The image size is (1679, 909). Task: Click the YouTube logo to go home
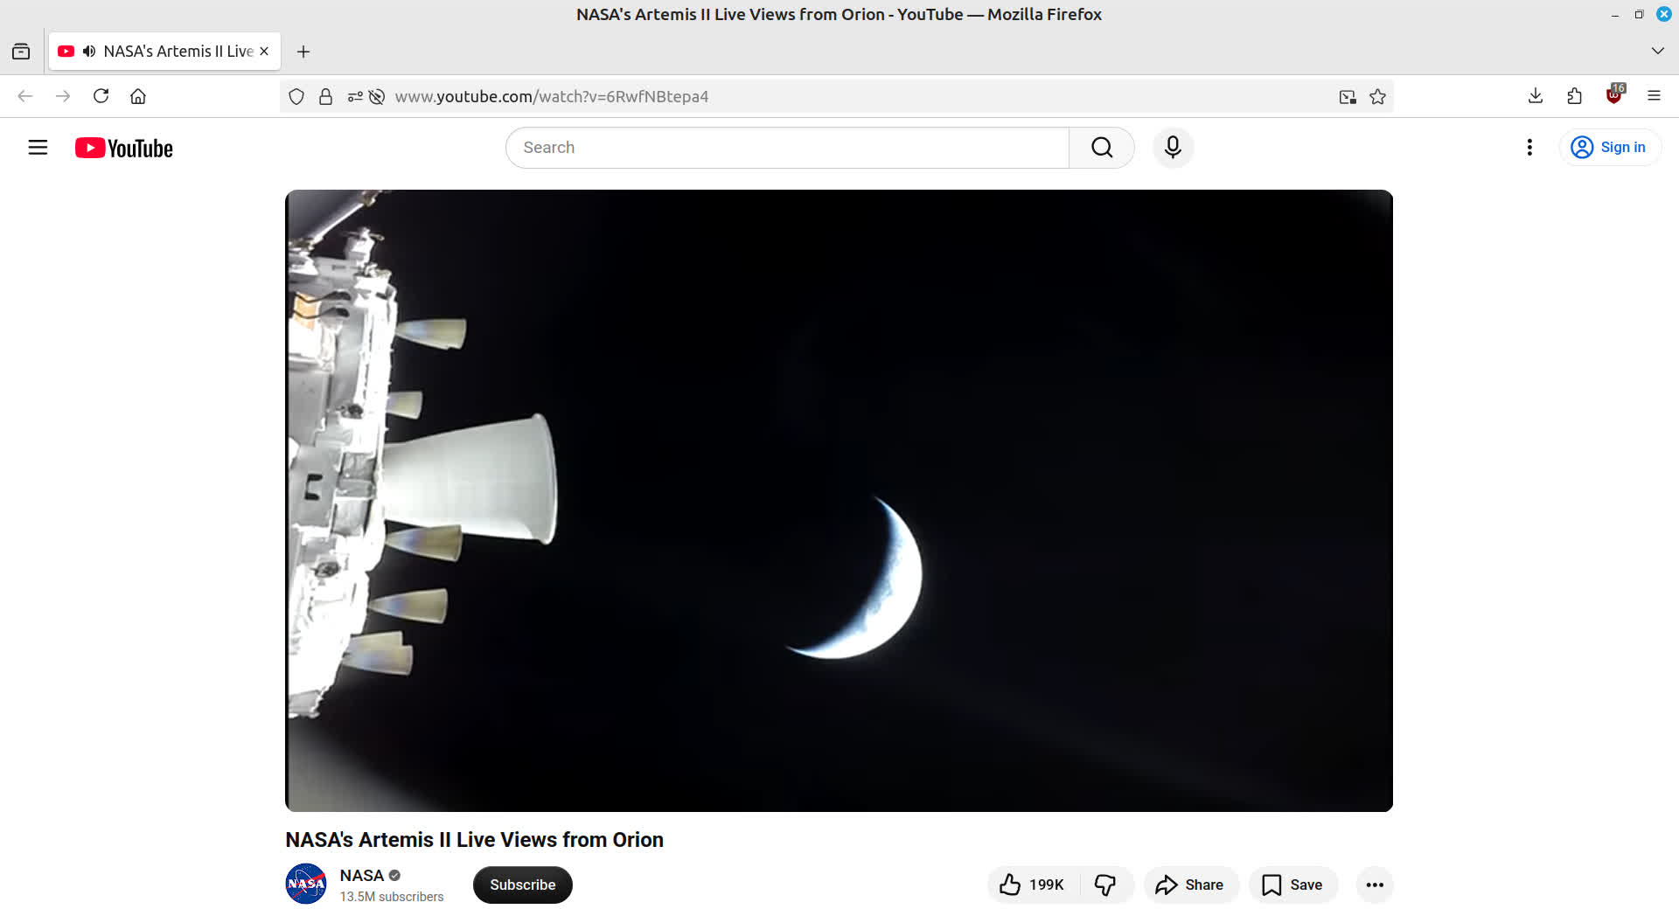click(124, 149)
